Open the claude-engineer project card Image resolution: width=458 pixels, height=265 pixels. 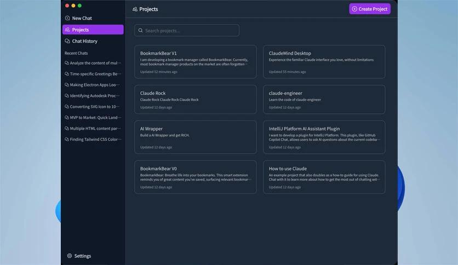[x=324, y=99]
